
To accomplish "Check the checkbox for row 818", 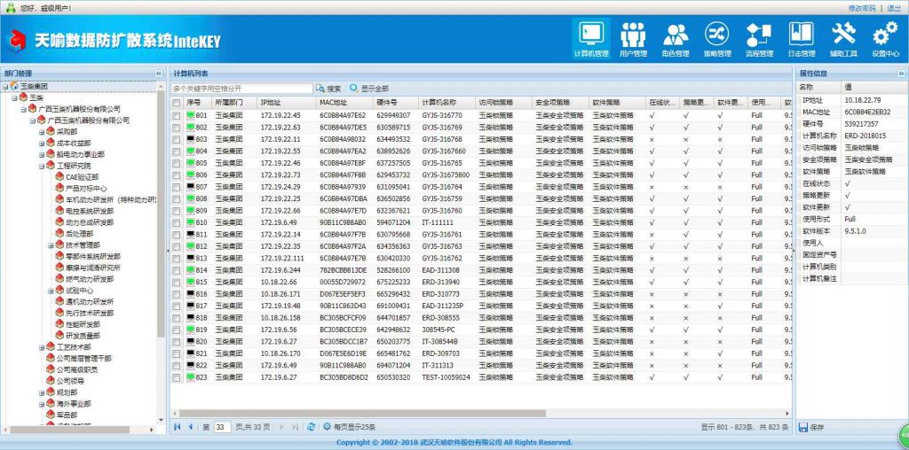I will tap(177, 317).
